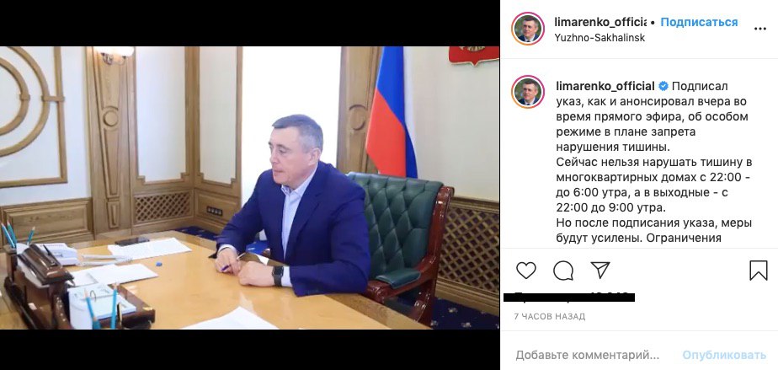Like the post with heart icon
Image resolution: width=778 pixels, height=370 pixels.
pyautogui.click(x=526, y=271)
